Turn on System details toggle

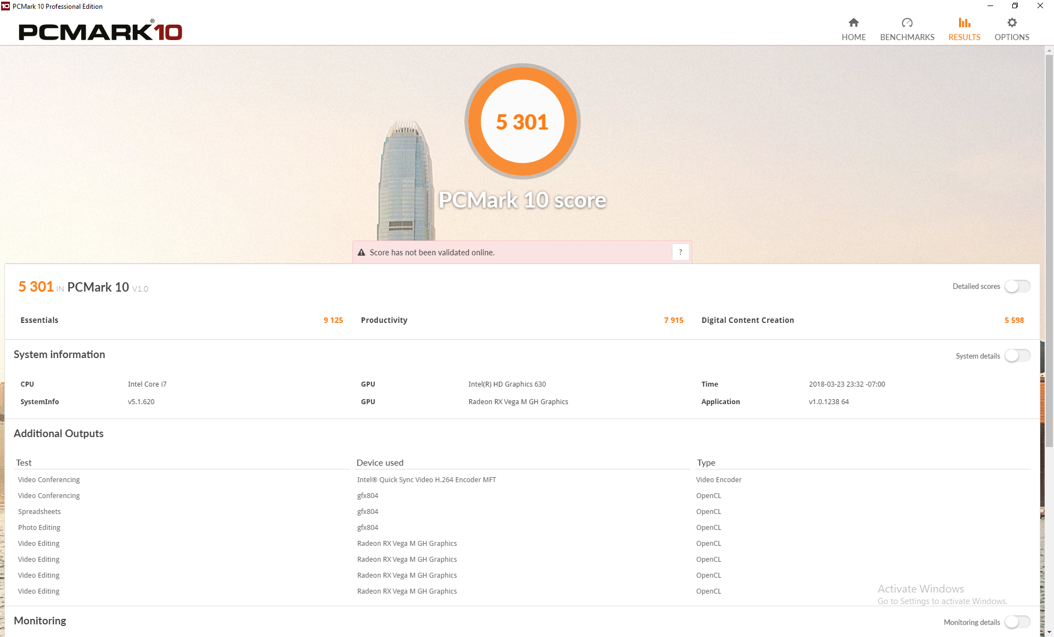(x=1017, y=356)
